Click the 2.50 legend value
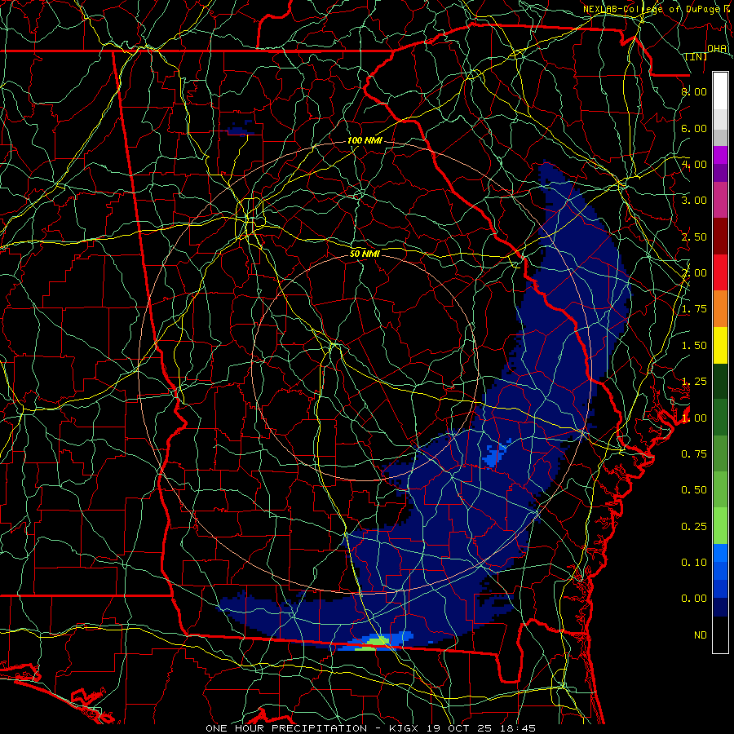This screenshot has width=734, height=734. (x=694, y=237)
